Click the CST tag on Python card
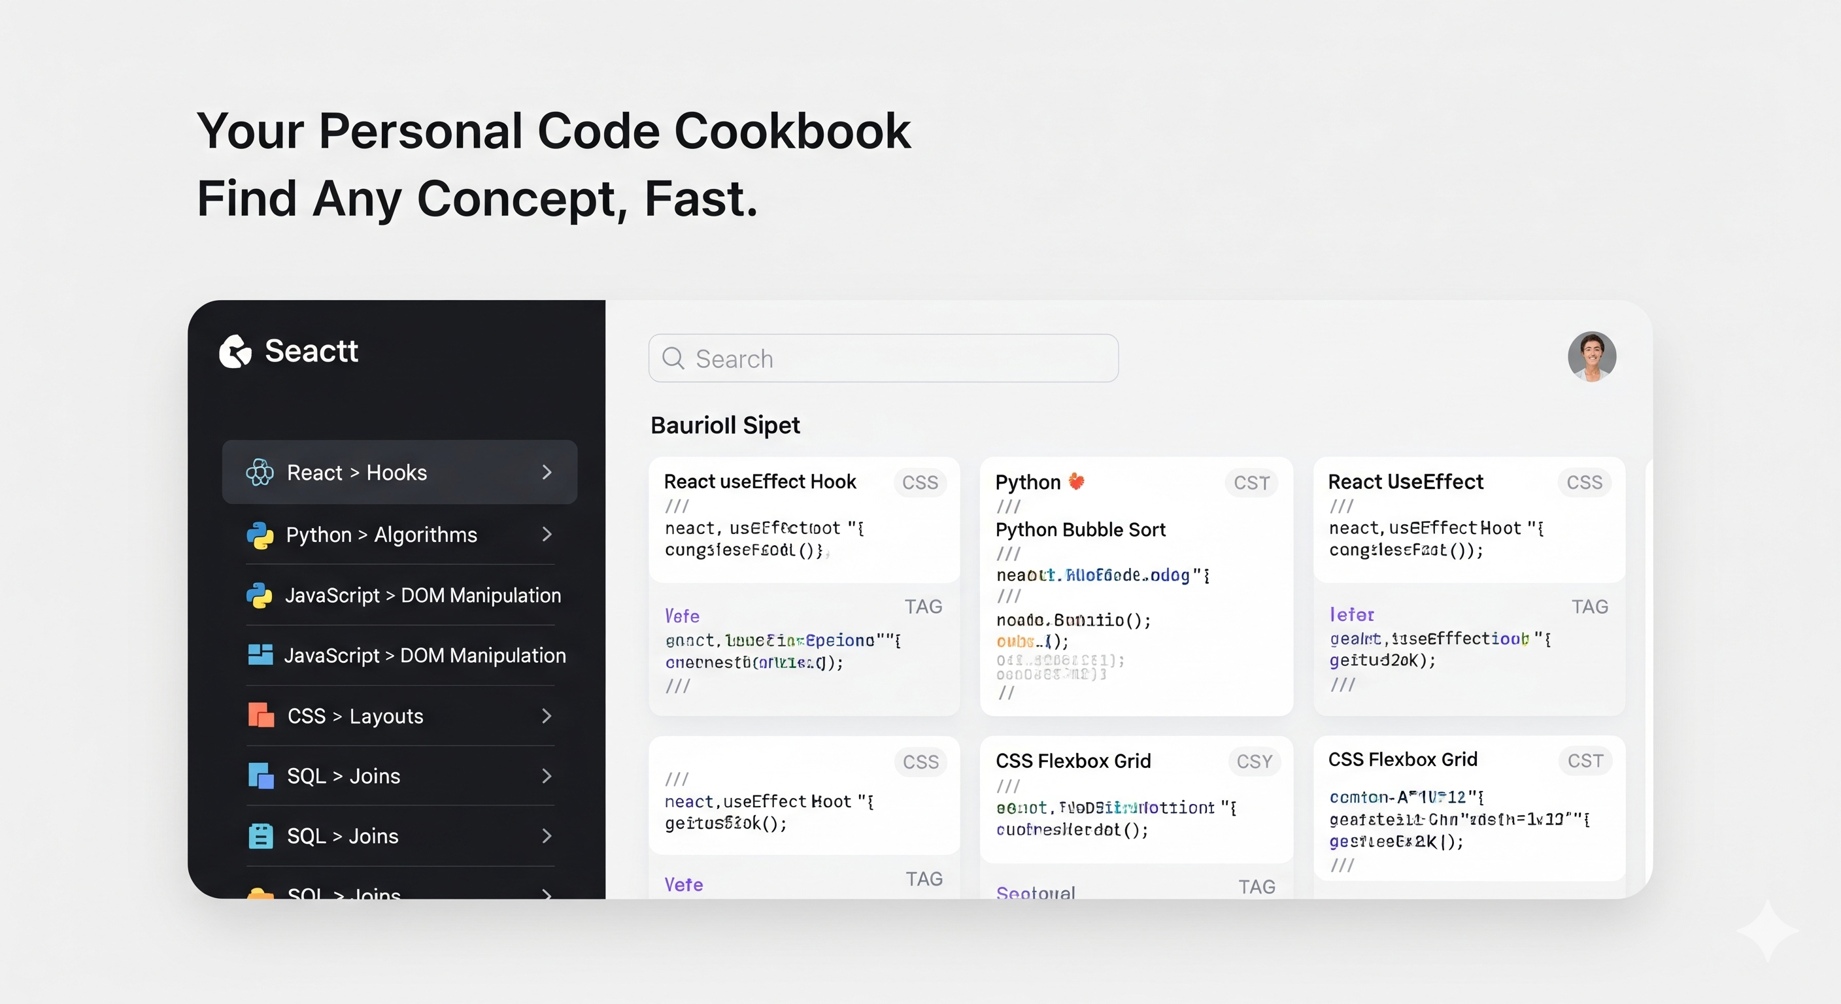Image resolution: width=1841 pixels, height=1004 pixels. pos(1251,483)
